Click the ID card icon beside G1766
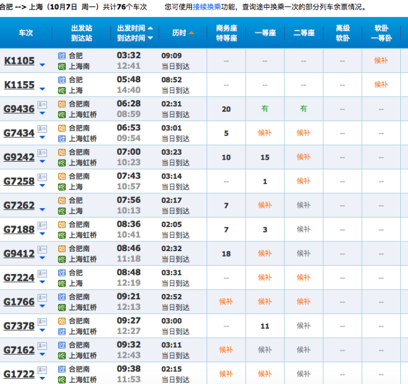Image resolution: width=408 pixels, height=384 pixels. click(x=42, y=297)
